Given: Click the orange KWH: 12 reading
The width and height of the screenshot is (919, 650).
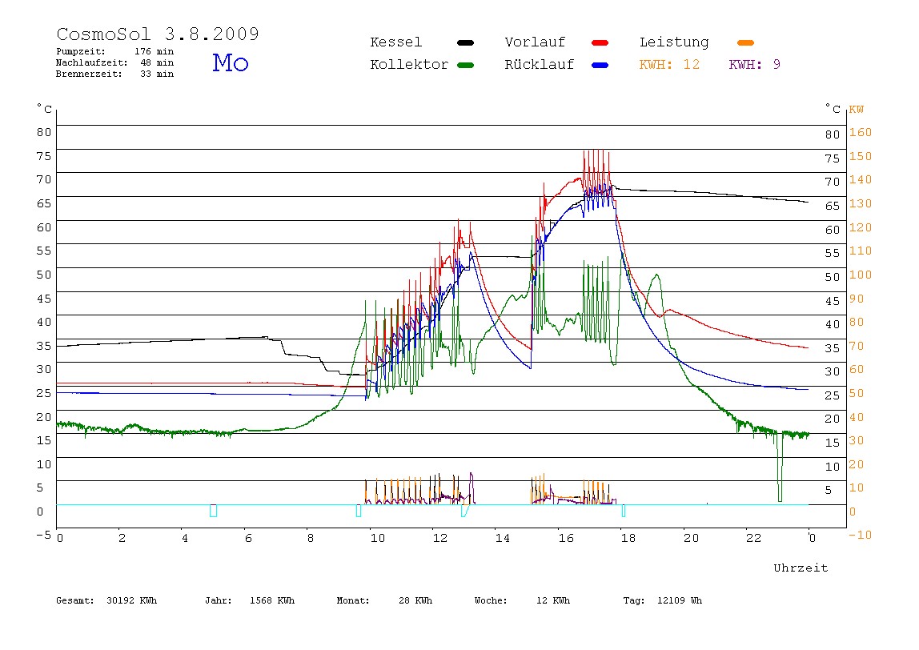Looking at the screenshot, I should [x=669, y=65].
